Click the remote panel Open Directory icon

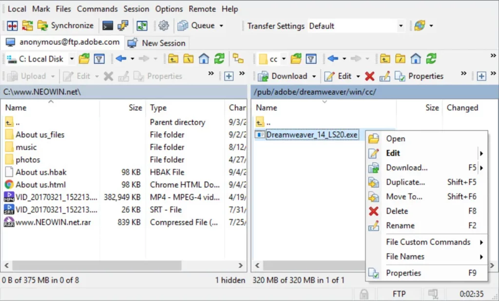(296, 59)
